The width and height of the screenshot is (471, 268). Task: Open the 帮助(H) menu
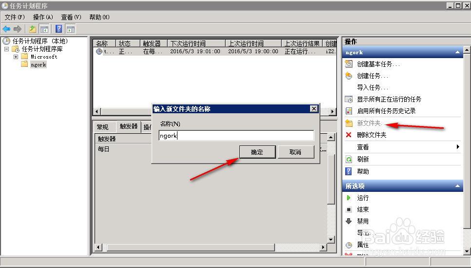click(x=99, y=17)
